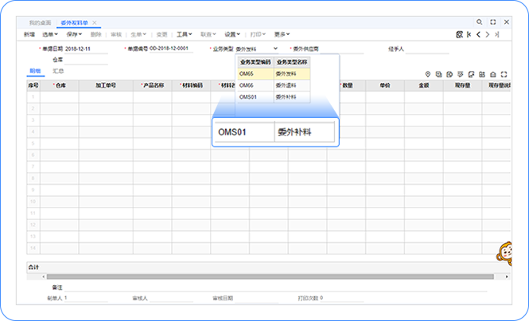Image resolution: width=529 pixels, height=321 pixels.
Task: Click the 删除 toolbar button
Action: pos(96,34)
